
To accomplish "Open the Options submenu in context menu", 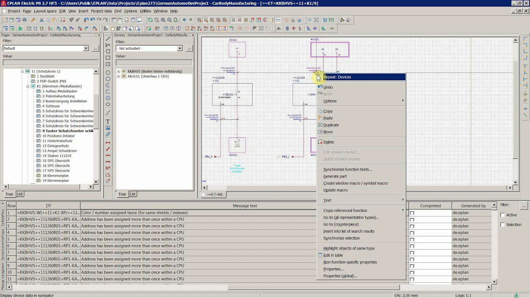I will [x=361, y=101].
